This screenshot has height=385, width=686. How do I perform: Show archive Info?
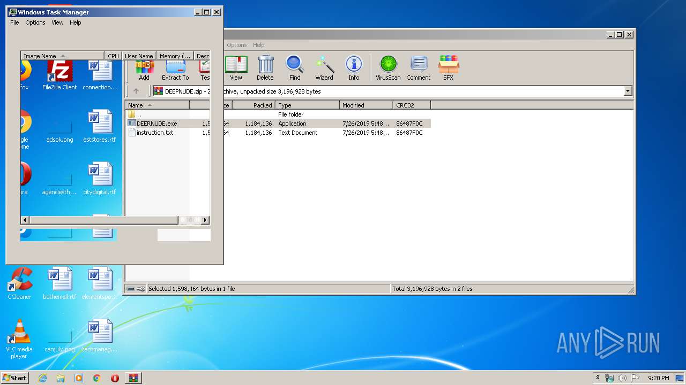pos(354,68)
